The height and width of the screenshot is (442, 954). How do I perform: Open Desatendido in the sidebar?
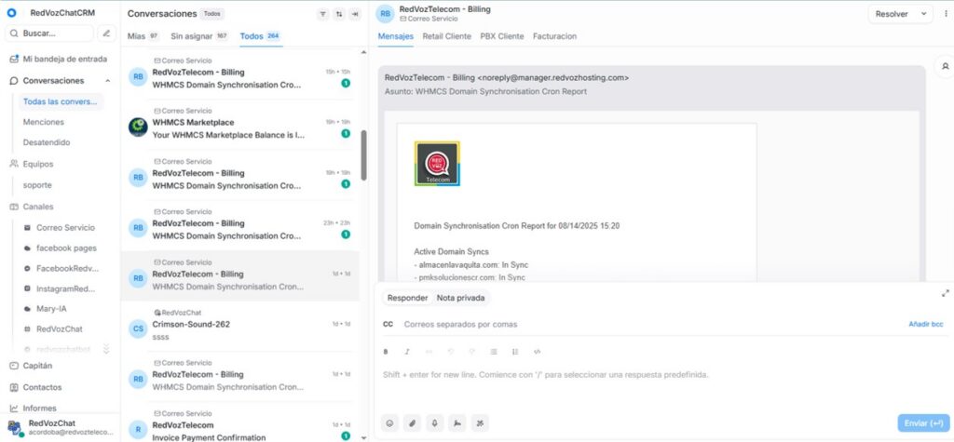pyautogui.click(x=47, y=142)
